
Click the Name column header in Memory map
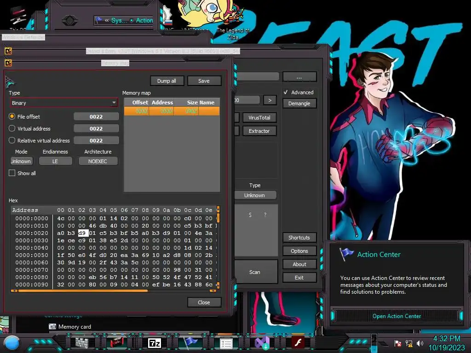coord(209,102)
